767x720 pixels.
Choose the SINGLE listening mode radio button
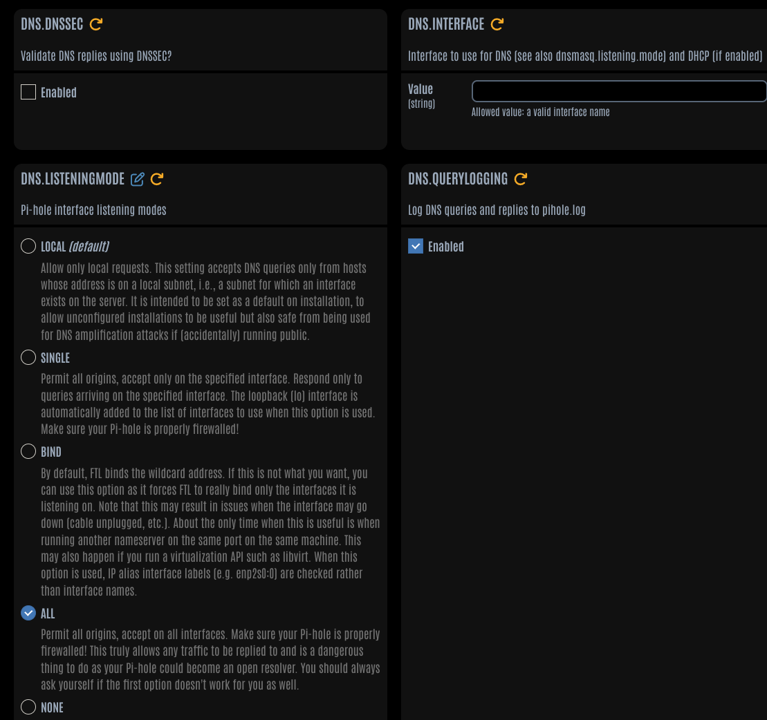coord(28,357)
